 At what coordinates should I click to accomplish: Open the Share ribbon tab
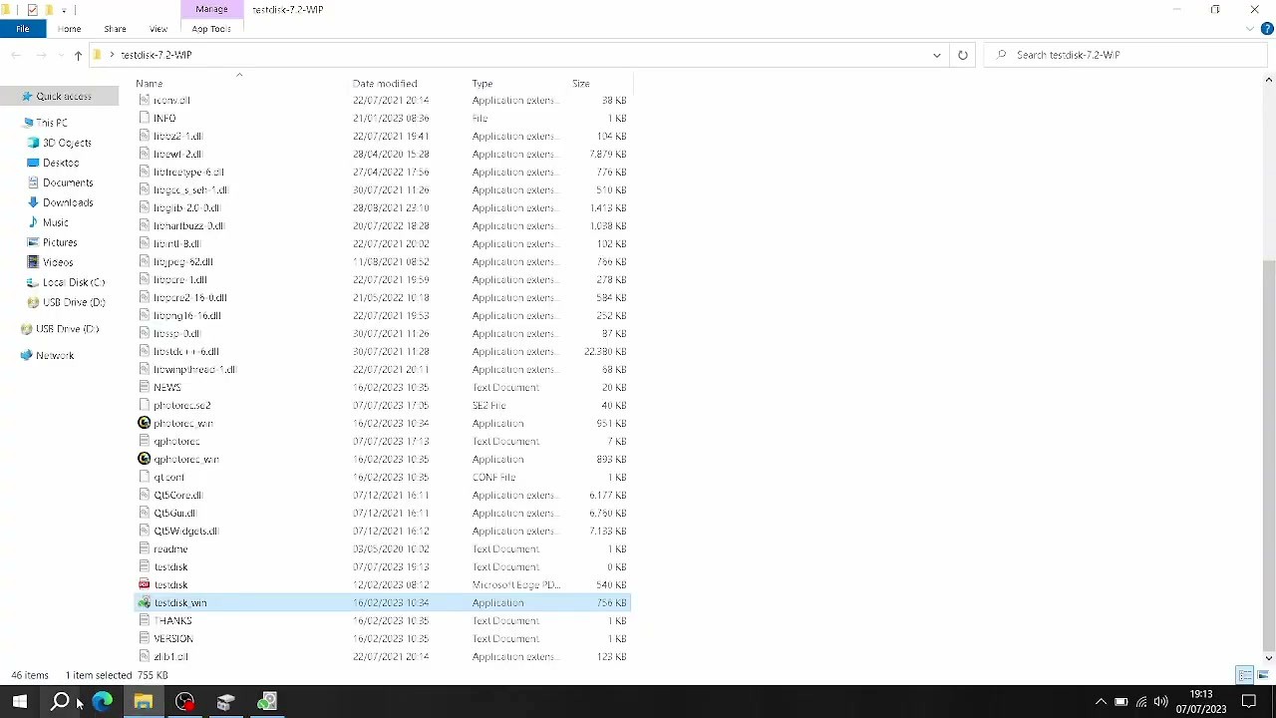[115, 29]
